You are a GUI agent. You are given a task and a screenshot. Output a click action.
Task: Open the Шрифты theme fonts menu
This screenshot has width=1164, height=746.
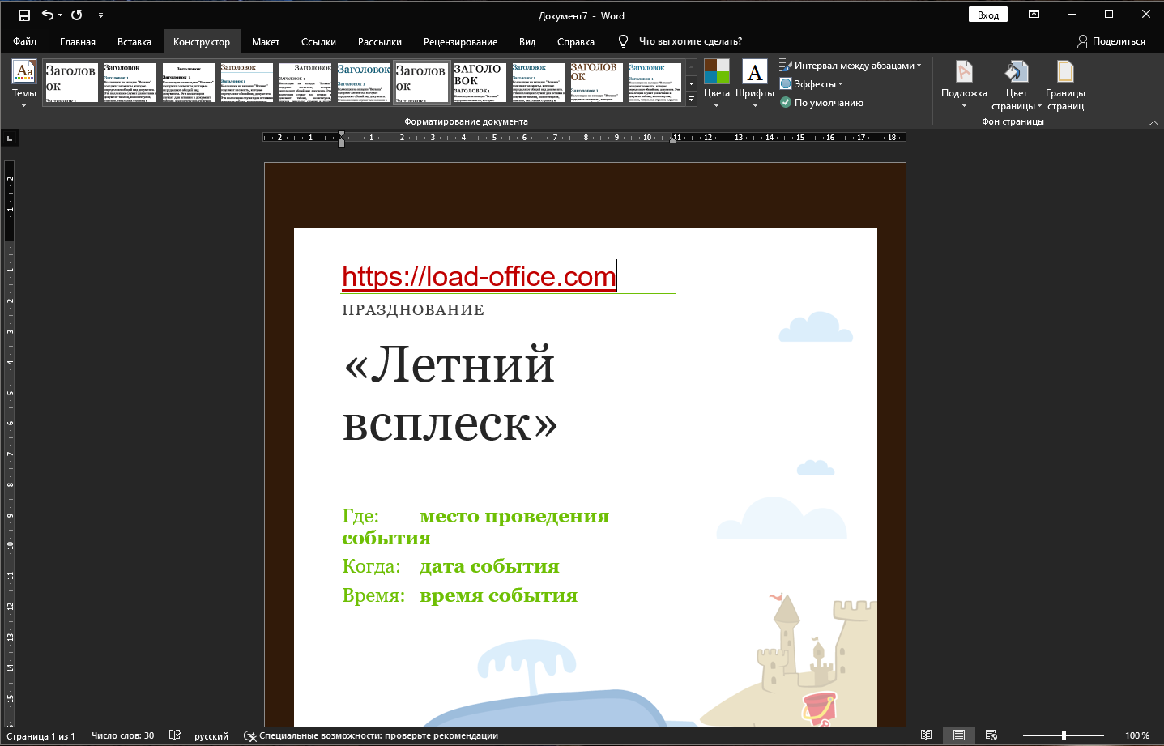pos(755,83)
